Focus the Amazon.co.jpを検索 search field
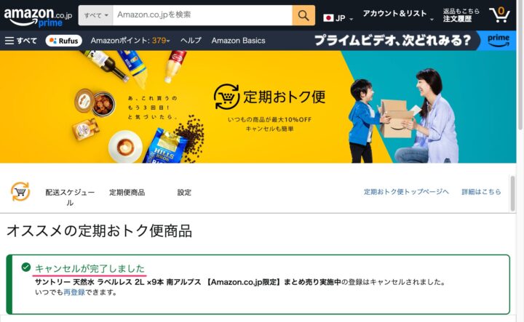The height and width of the screenshot is (322, 524). point(202,15)
